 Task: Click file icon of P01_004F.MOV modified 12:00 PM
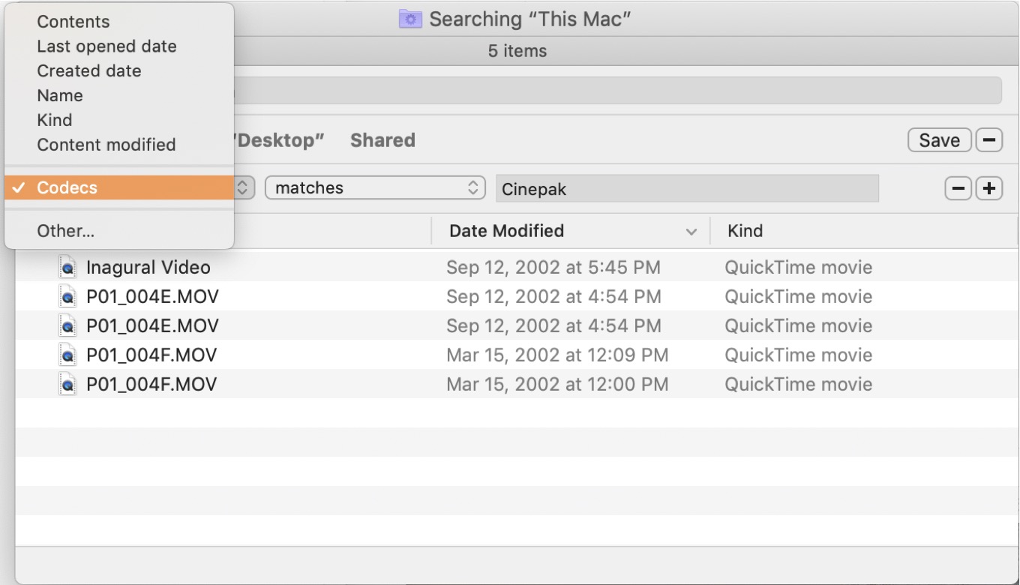(x=68, y=385)
